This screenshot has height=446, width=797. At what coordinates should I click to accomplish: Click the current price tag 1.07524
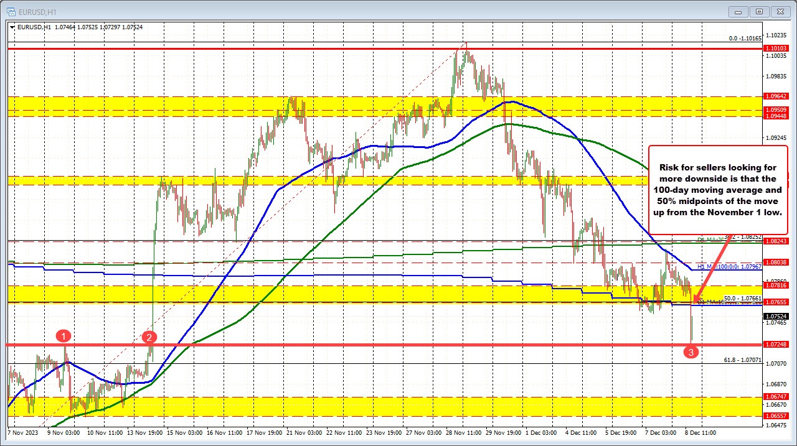point(776,317)
